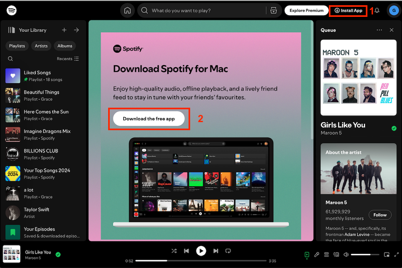
Task: Click the main page vertical scrollbar
Action: coord(312,80)
